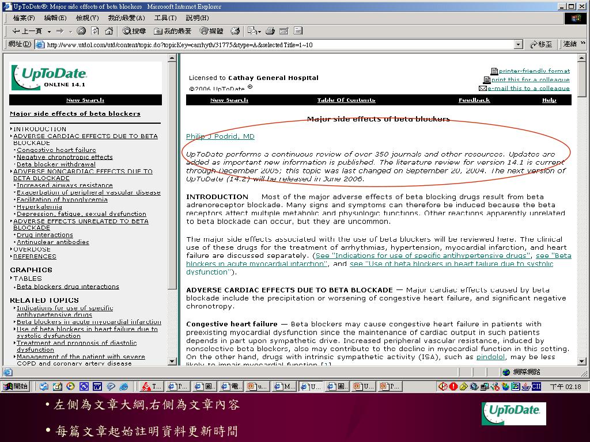
Task: Click the CII tray icon
Action: [x=536, y=386]
